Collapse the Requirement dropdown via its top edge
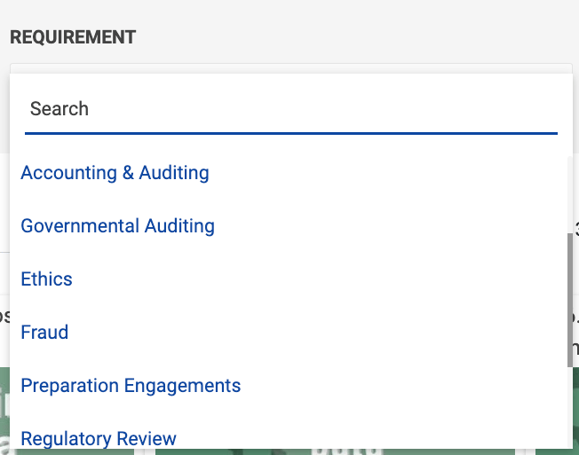The width and height of the screenshot is (579, 455). pyautogui.click(x=290, y=67)
